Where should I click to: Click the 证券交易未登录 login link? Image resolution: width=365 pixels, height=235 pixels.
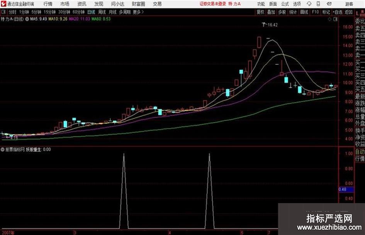pyautogui.click(x=212, y=4)
